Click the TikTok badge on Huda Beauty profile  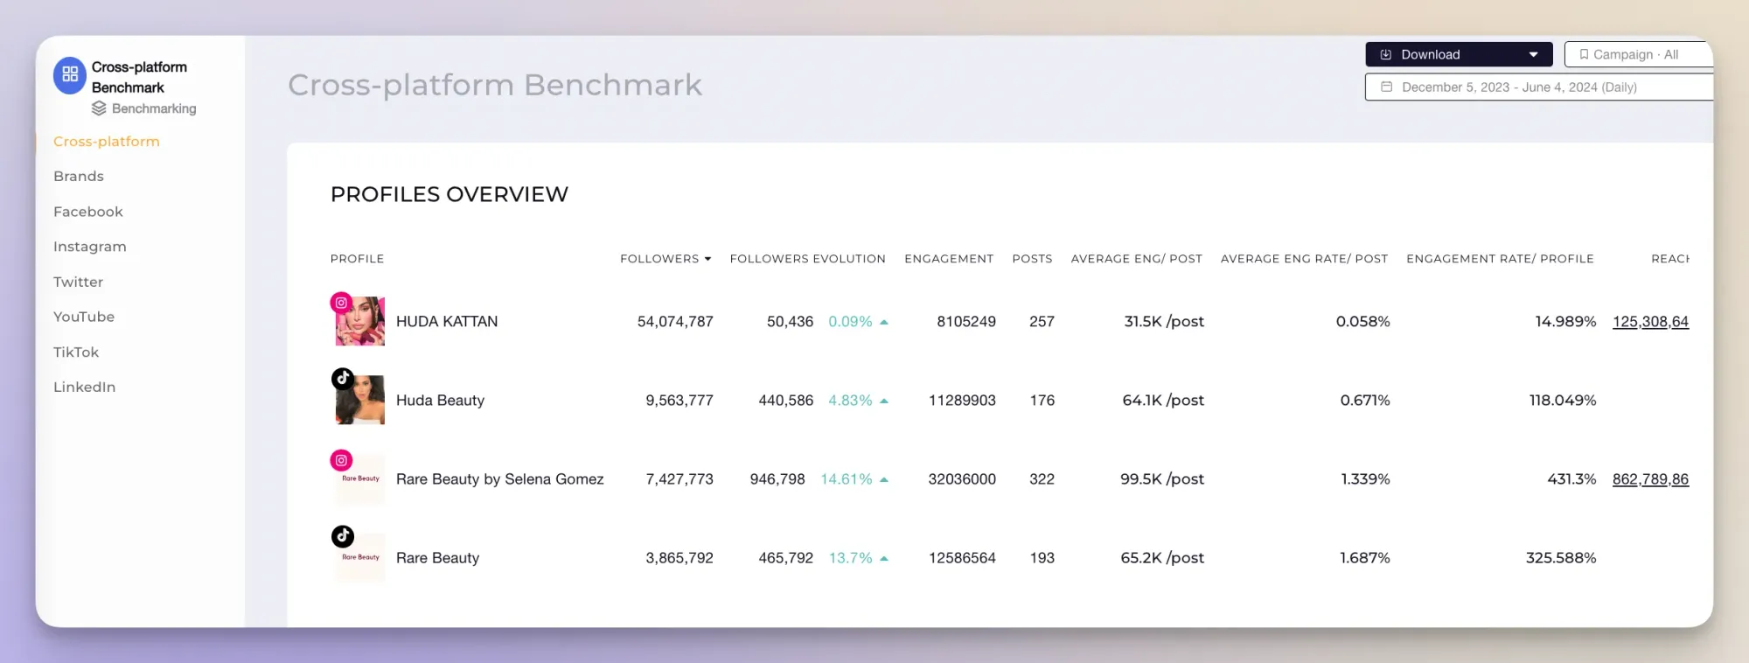(343, 378)
